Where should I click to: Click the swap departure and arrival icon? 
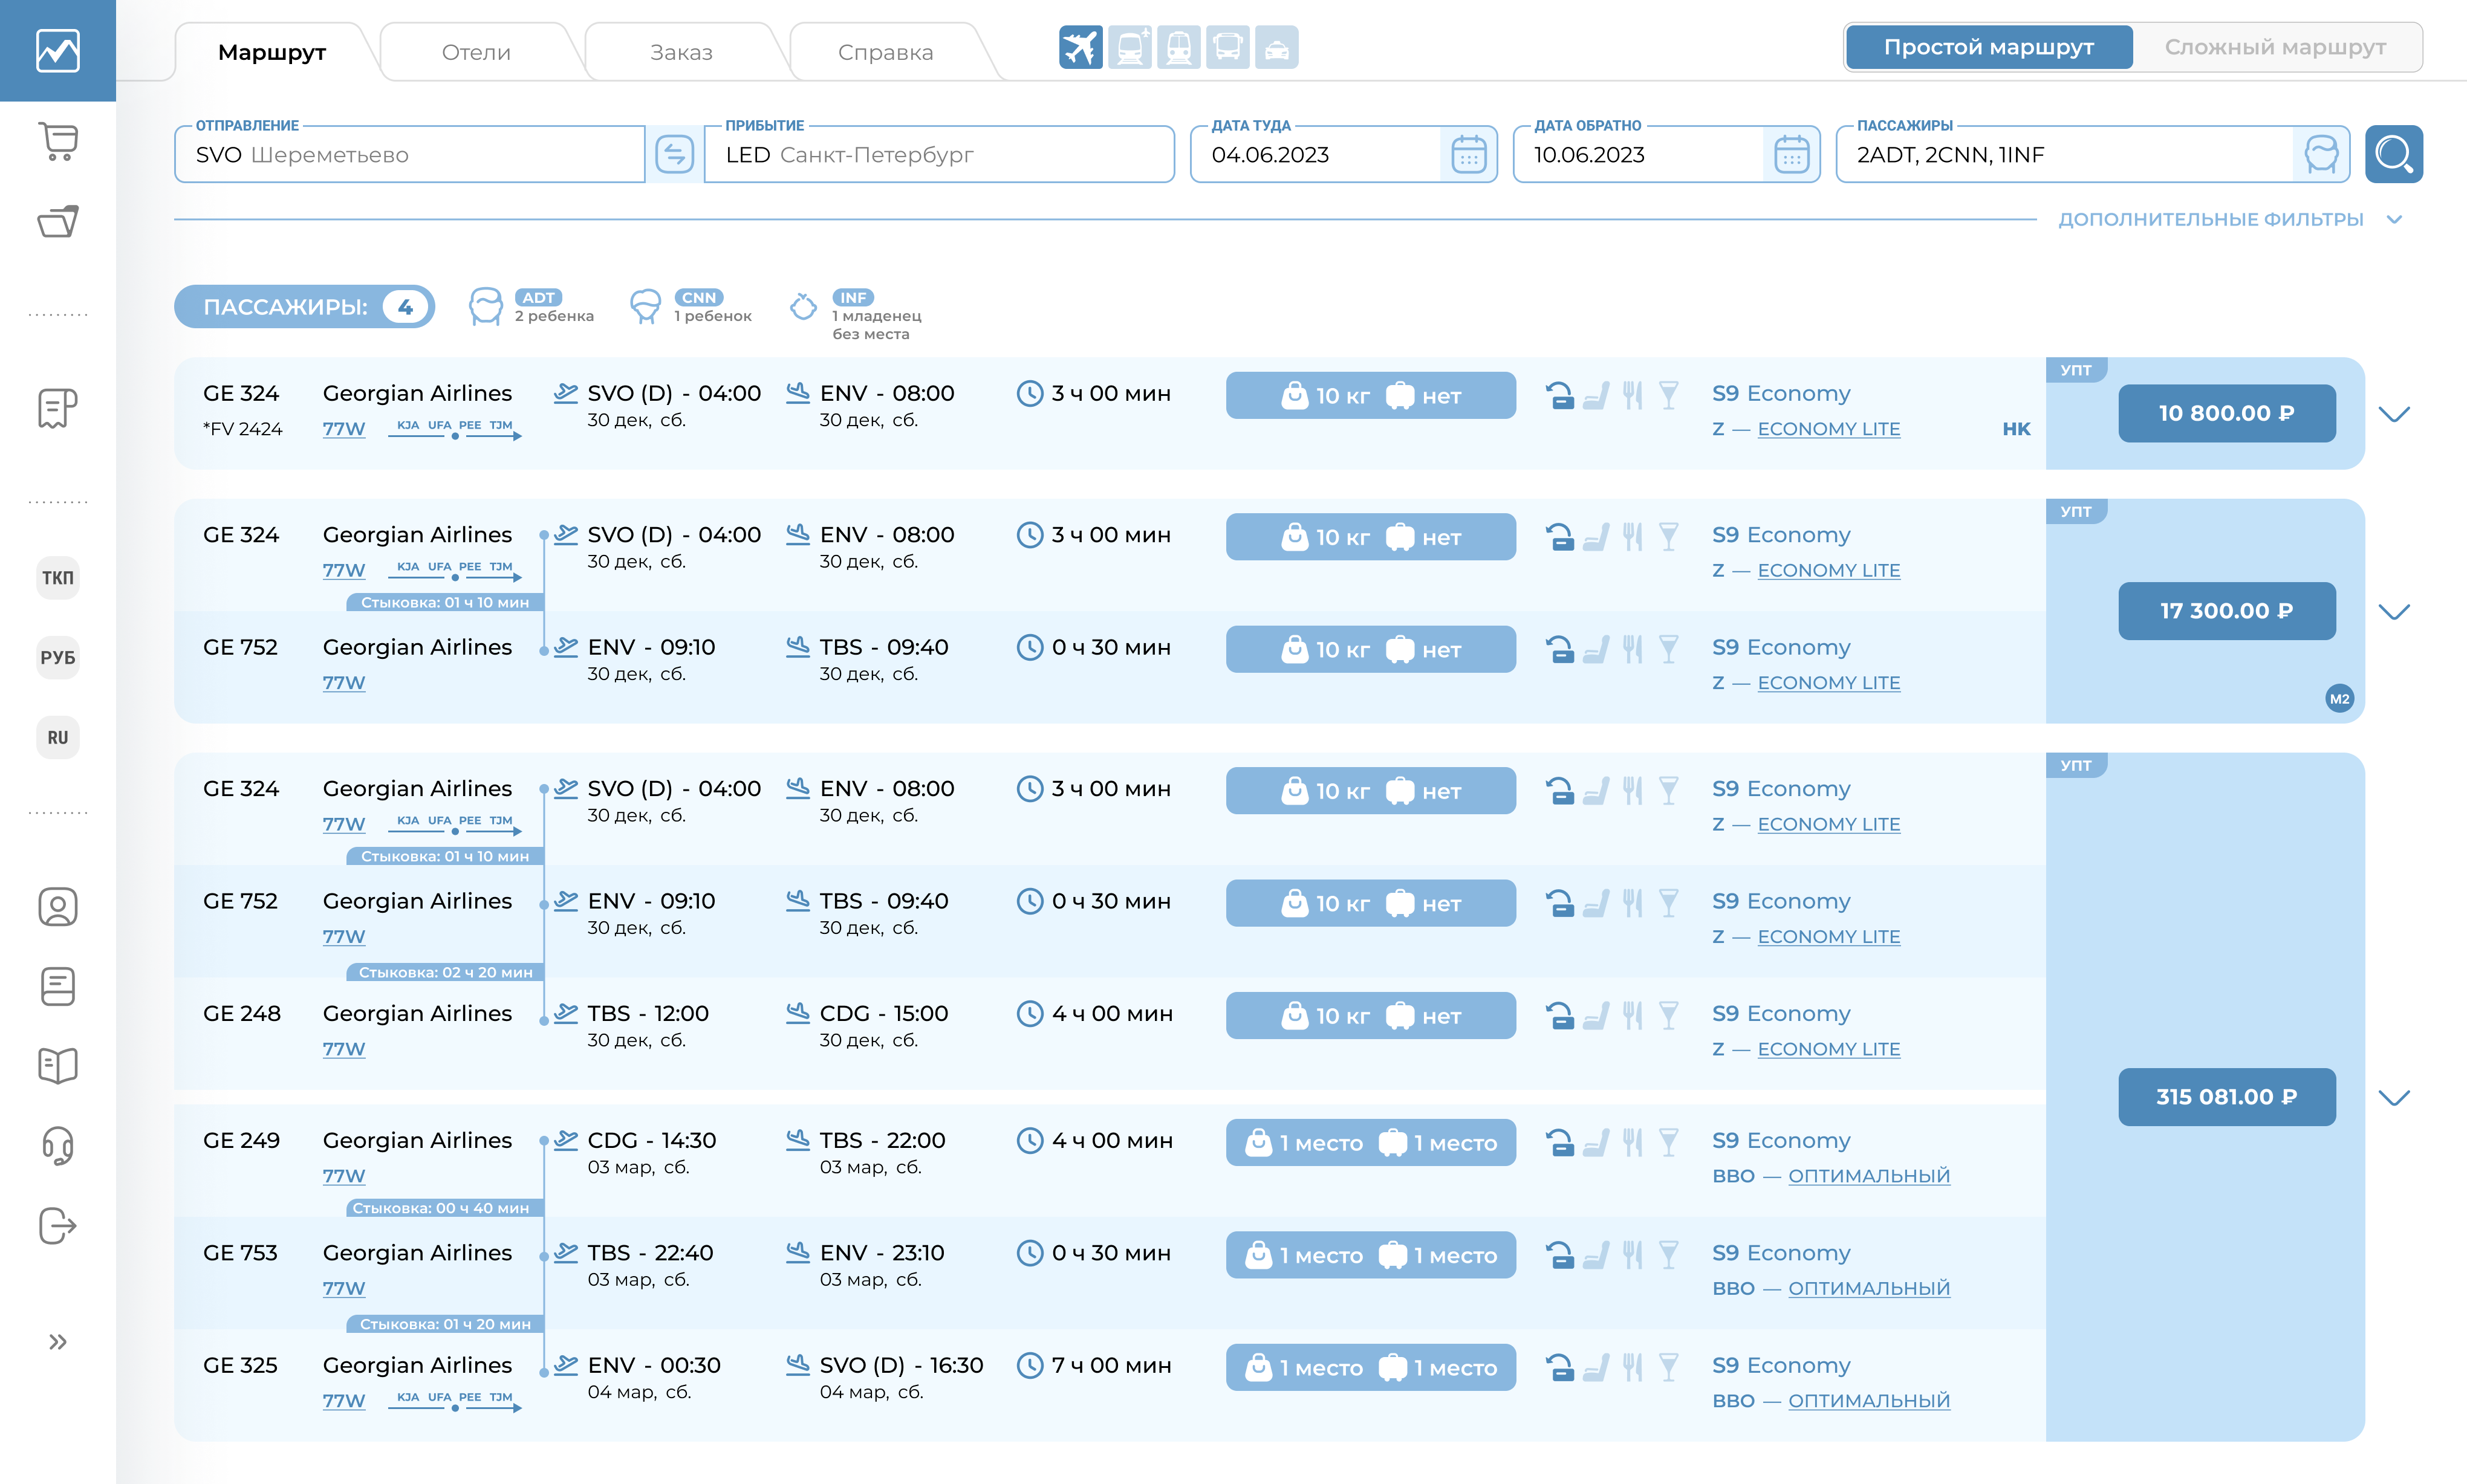point(674,154)
